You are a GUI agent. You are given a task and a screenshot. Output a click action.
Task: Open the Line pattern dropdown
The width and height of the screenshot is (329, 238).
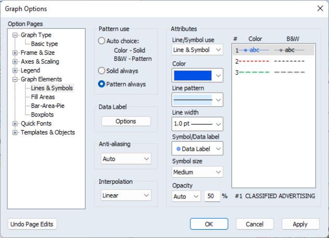click(x=197, y=99)
